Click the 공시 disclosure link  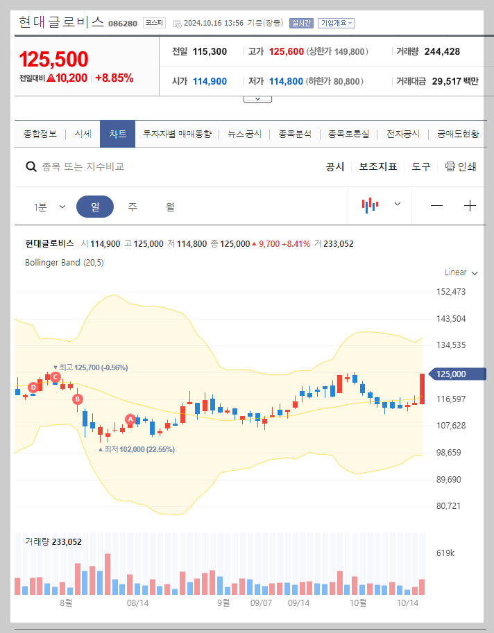337,166
